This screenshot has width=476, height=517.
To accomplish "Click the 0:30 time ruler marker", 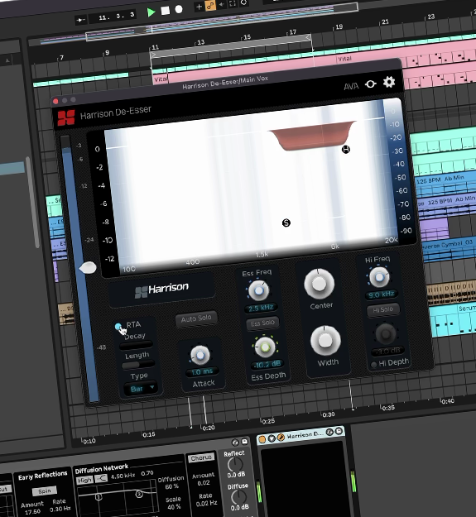I will coord(329,414).
